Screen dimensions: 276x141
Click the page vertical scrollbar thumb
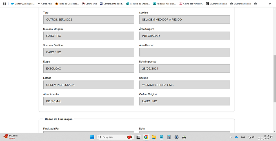[275, 79]
